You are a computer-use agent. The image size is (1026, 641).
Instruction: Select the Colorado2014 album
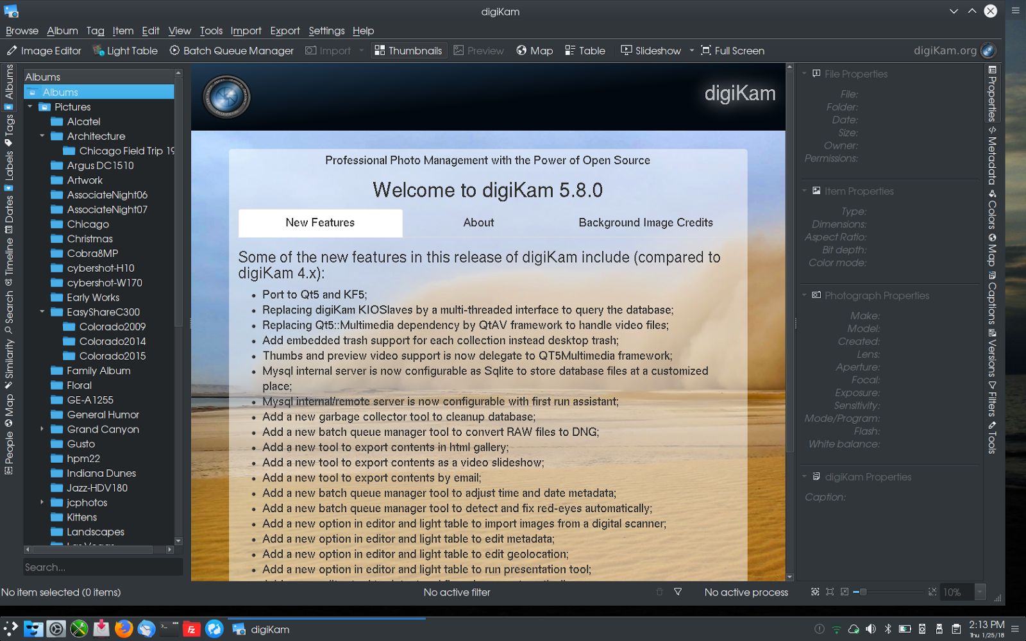(x=112, y=341)
